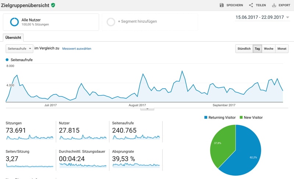Click the Messwert auswählen link
Viewport: 294px width, 179px height.
[76, 49]
